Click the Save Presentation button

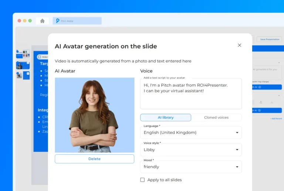[270, 39]
